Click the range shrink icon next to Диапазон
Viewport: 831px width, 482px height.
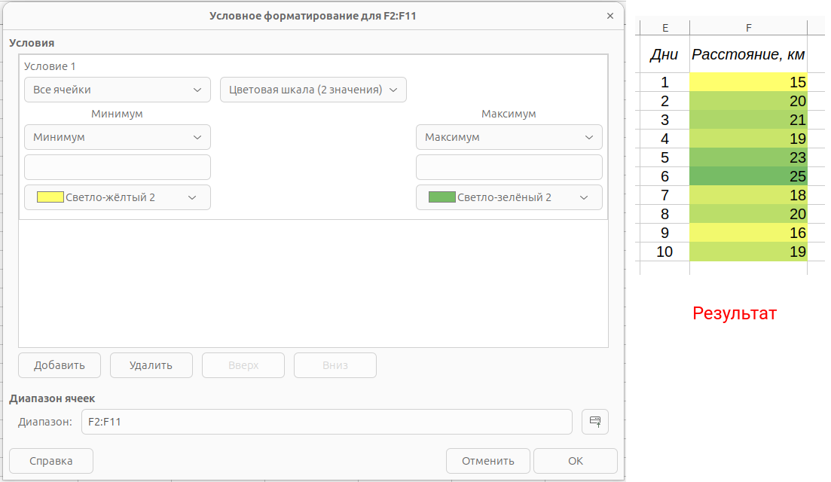click(594, 422)
